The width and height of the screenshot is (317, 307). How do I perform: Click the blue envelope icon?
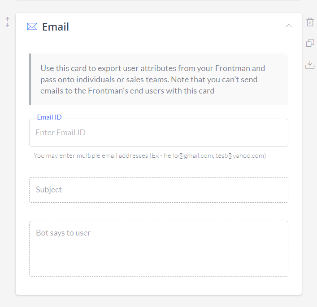32,27
